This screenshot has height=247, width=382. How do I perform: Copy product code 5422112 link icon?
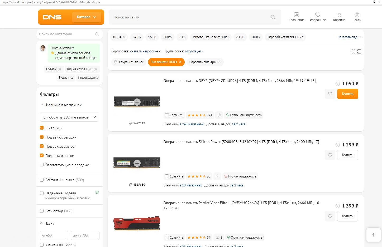pyautogui.click(x=130, y=123)
